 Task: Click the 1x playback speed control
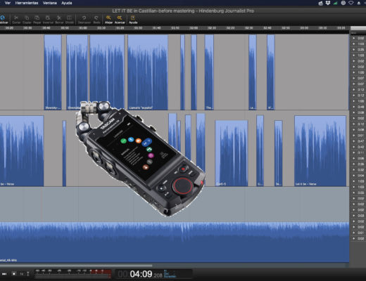pos(22,274)
